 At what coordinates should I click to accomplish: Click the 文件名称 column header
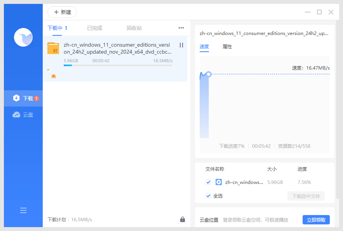point(215,169)
